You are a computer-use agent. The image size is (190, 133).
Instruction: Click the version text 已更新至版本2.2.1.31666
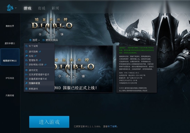tap(87, 126)
